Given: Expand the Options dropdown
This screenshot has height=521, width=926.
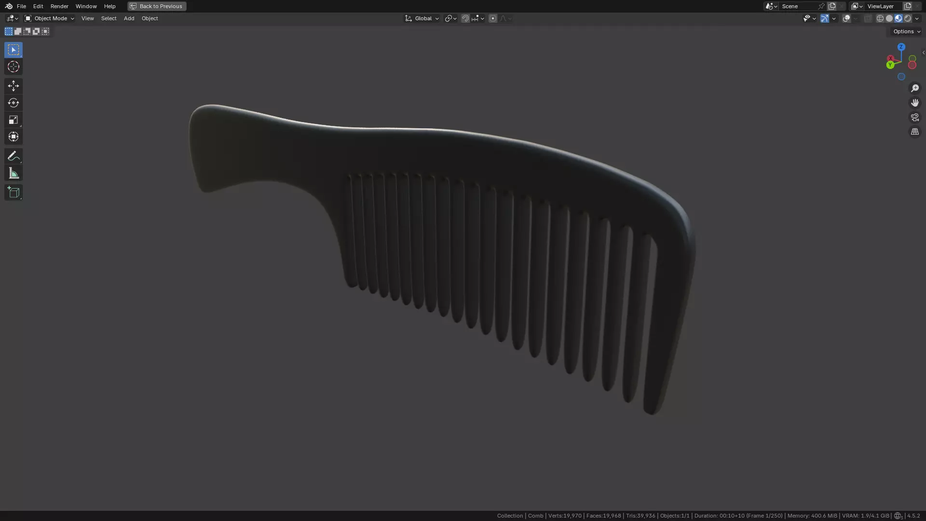Looking at the screenshot, I should [906, 31].
